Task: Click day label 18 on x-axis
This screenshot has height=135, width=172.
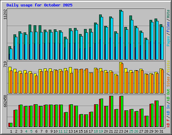Action: (x=96, y=131)
